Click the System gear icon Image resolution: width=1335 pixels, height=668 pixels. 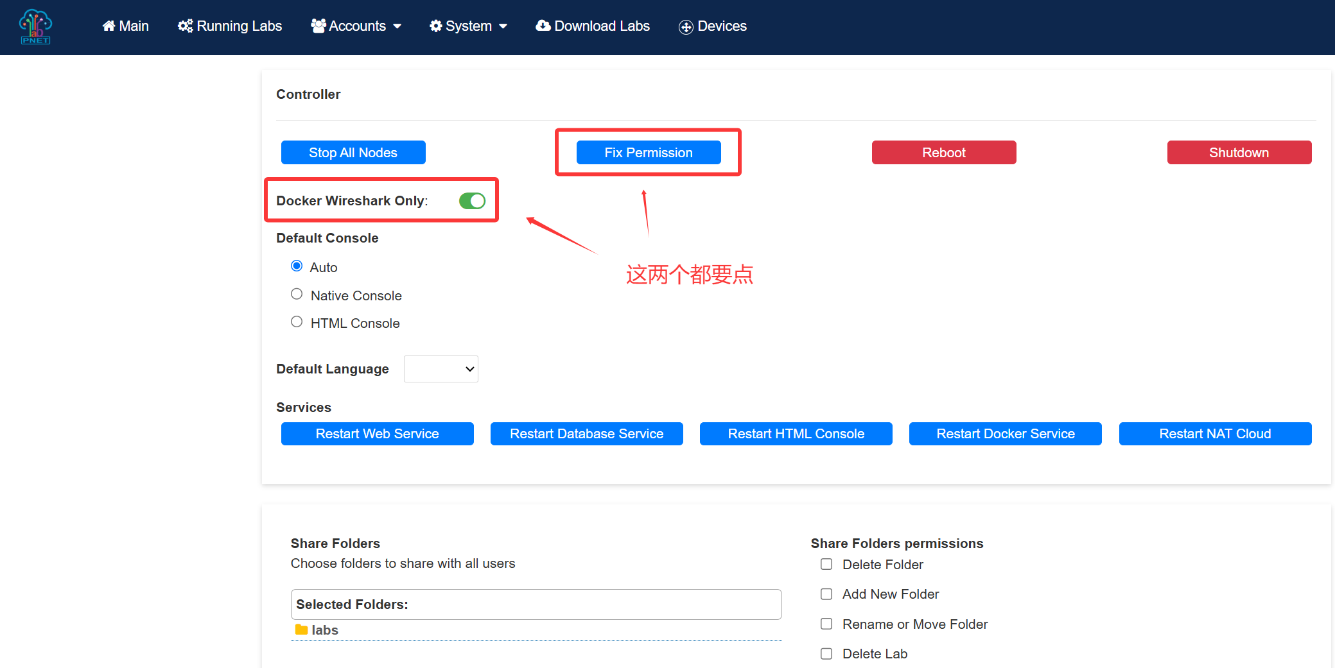click(x=436, y=26)
